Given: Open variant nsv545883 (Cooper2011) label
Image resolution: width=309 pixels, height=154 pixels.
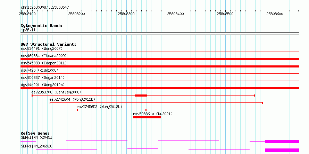Looking at the screenshot, I should click(x=44, y=63).
